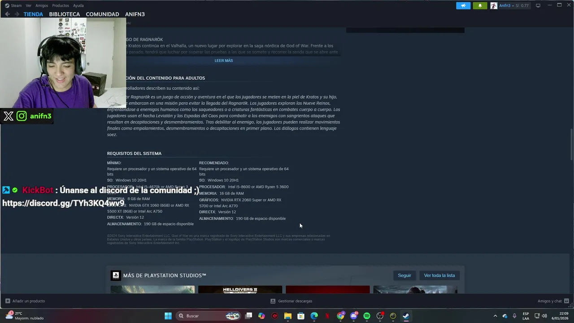Open Google Chrome from the taskbar
The width and height of the screenshot is (574, 323).
(x=341, y=316)
